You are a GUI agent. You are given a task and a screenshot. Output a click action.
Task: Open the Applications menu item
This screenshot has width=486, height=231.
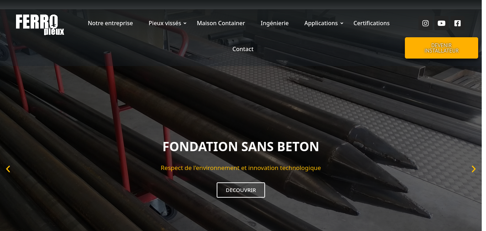[321, 23]
